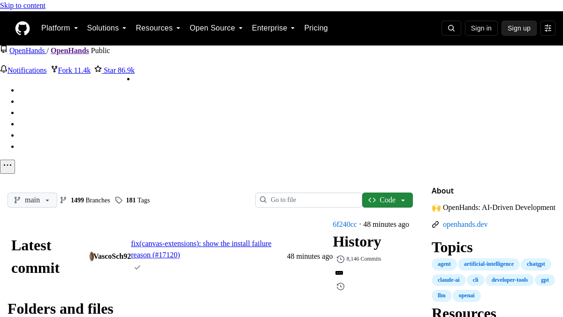Open VascoSch92 author name

(112, 256)
